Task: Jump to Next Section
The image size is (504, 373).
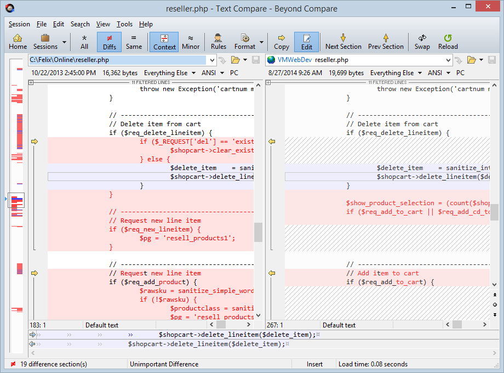Action: 343,42
